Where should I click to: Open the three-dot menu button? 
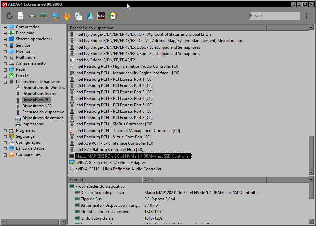307,16
